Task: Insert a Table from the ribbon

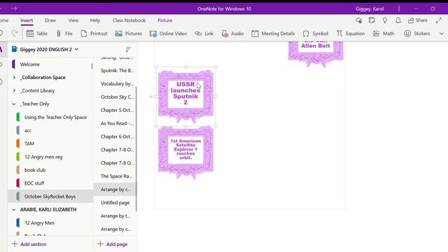Action: click(37, 34)
